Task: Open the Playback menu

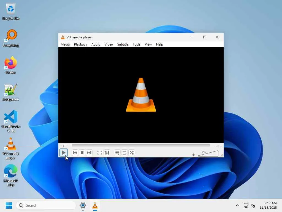Action: [x=81, y=44]
